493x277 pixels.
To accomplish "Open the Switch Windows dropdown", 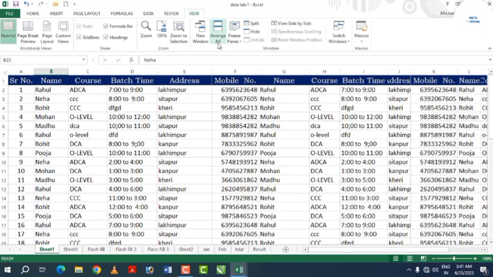I will (x=339, y=32).
